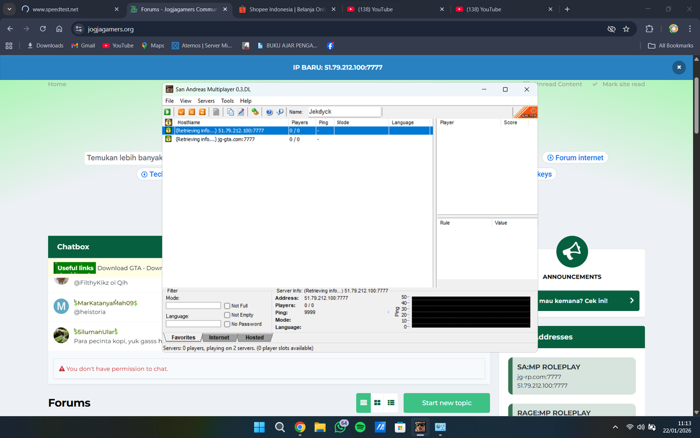Open the Home link on the forum
The image size is (700, 438).
pos(57,84)
